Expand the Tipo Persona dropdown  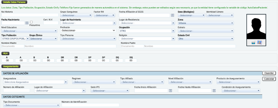click(x=88, y=39)
